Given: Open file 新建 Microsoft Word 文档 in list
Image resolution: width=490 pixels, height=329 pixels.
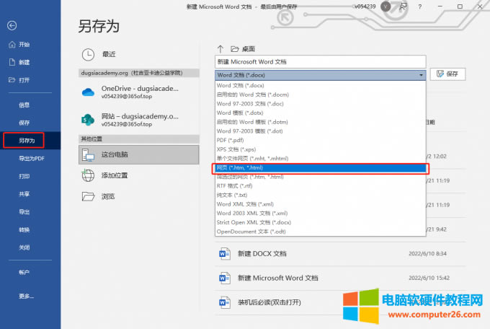Looking at the screenshot, I should pyautogui.click(x=340, y=278).
